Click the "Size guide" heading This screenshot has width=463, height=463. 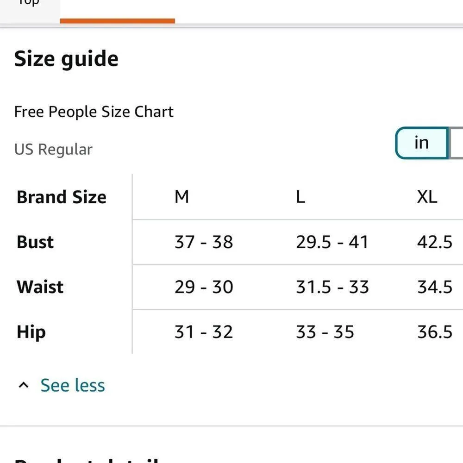click(x=66, y=59)
